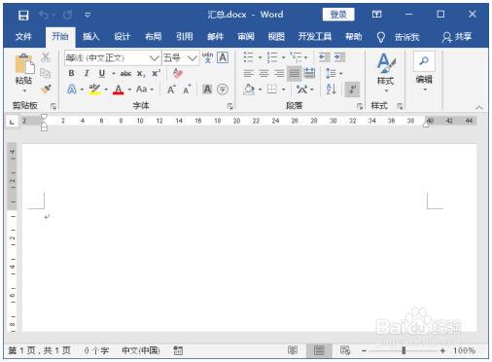492x362 pixels.
Task: Apply bullet list
Action: [249, 57]
